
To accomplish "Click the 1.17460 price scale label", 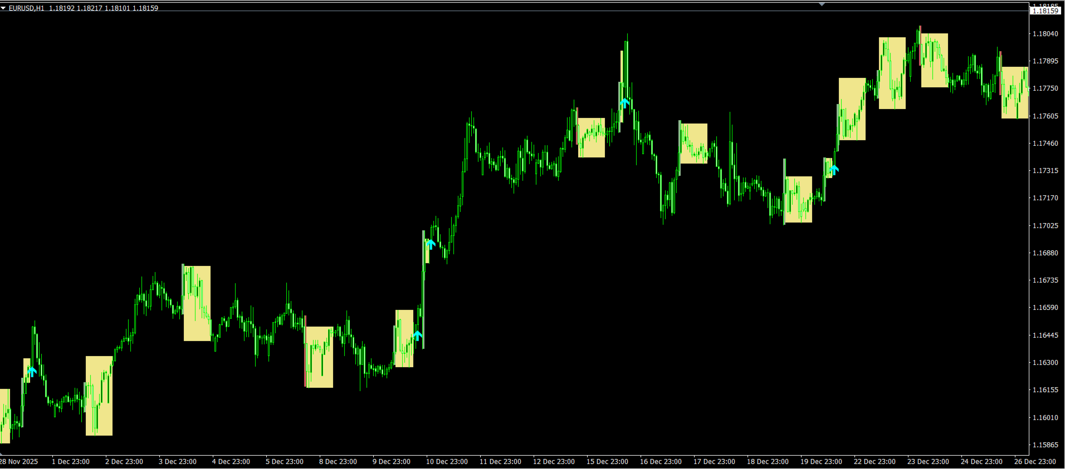I will pos(1046,144).
